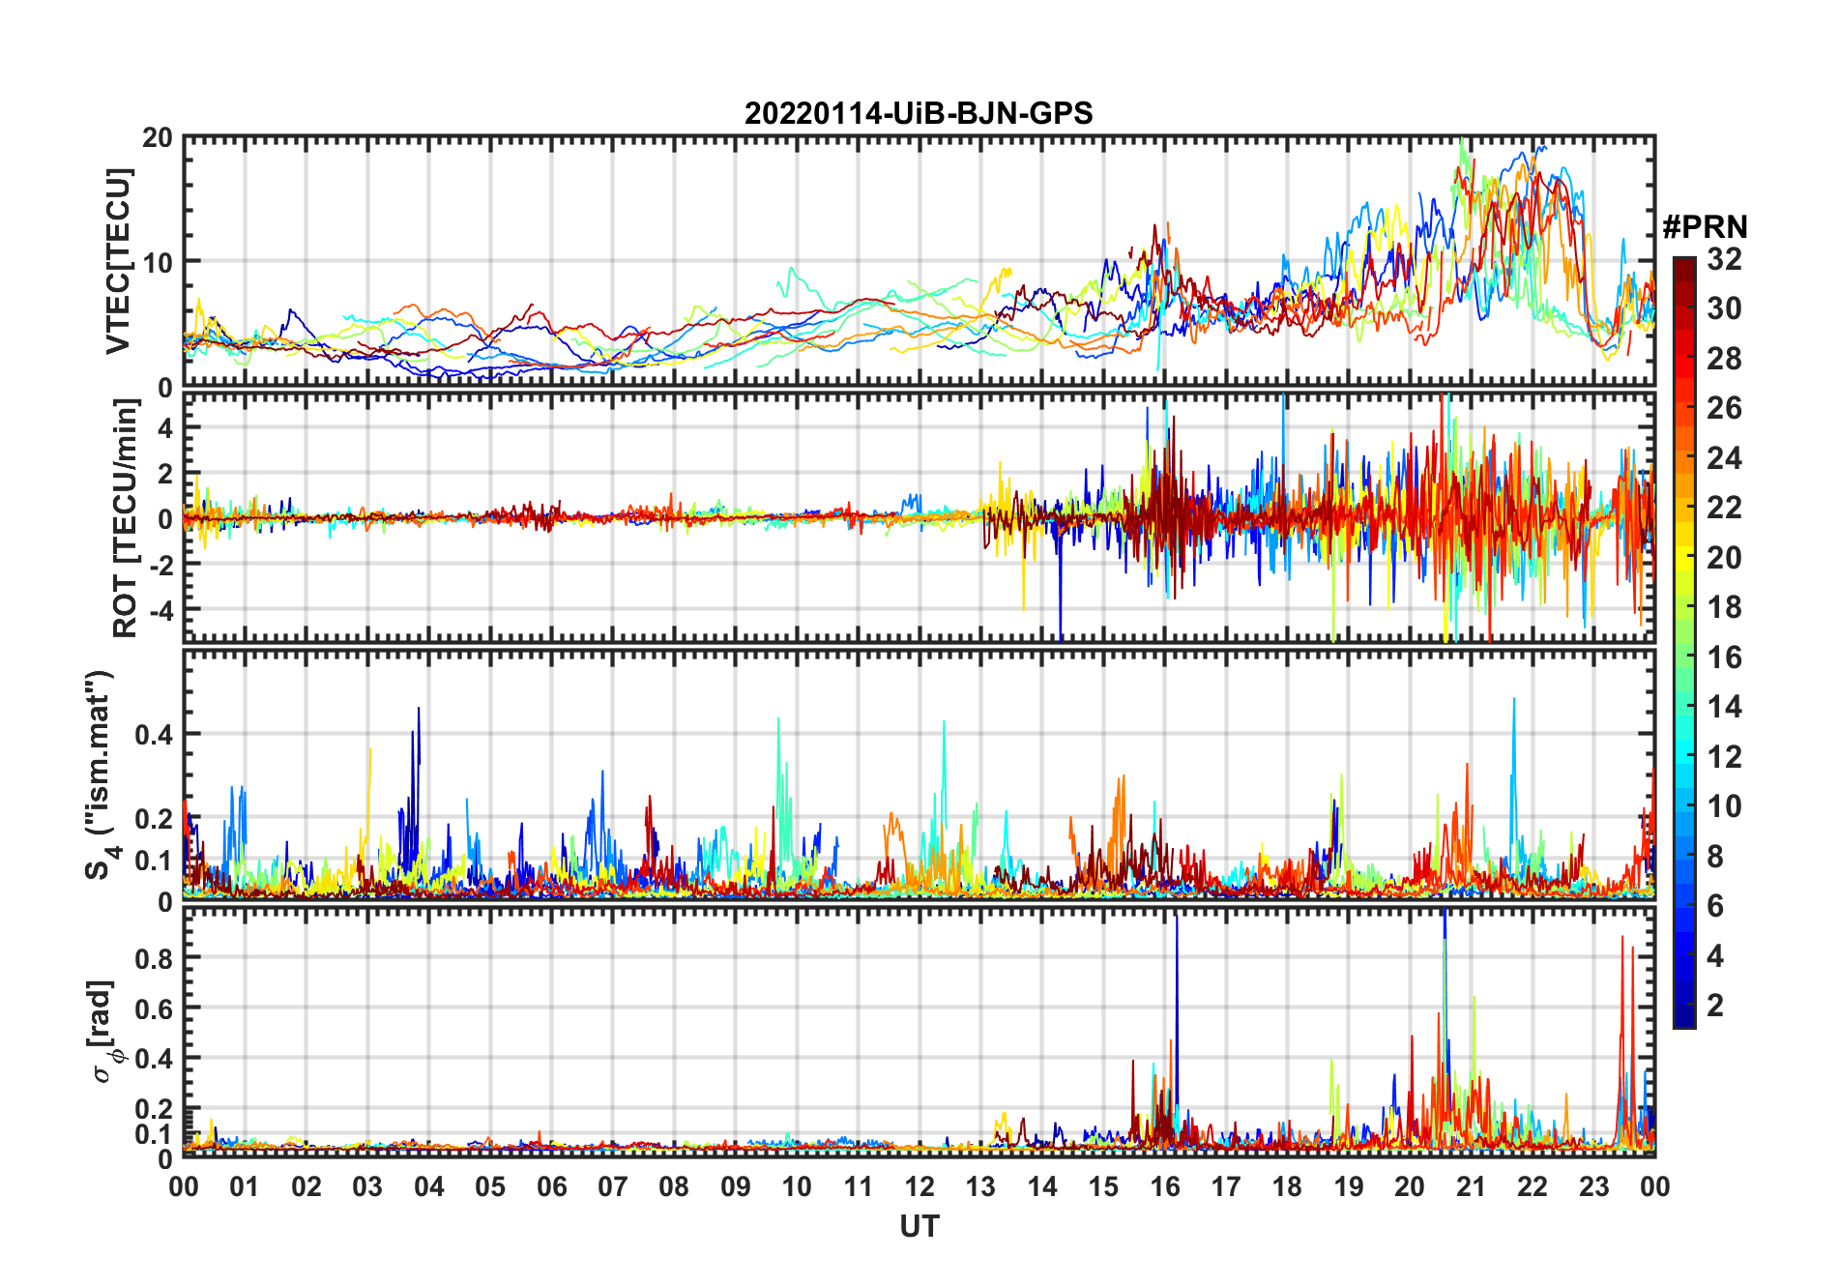Click colorbar tick label 14
Screen dimensions: 1839x1286
(x=1724, y=707)
